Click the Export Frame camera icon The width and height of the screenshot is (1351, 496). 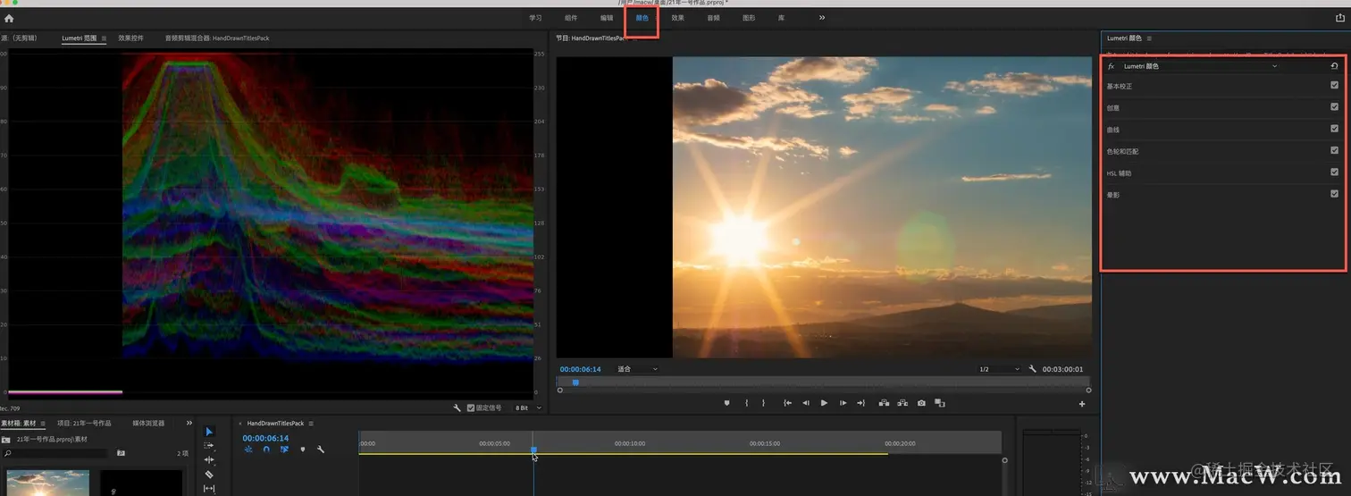point(921,403)
